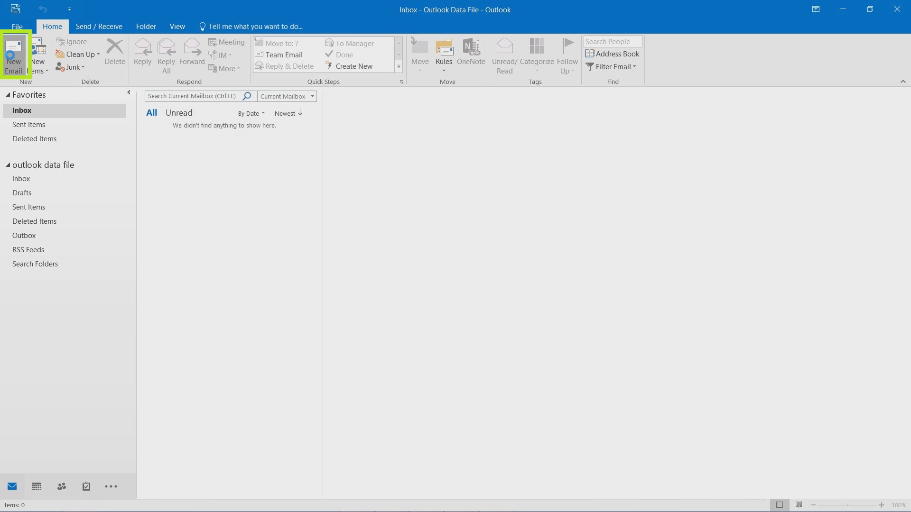
Task: Expand the Quick Steps gallery
Action: 399,67
